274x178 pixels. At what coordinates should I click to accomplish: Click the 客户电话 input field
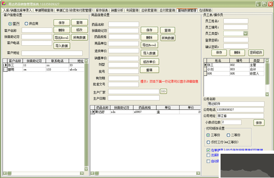37,43
